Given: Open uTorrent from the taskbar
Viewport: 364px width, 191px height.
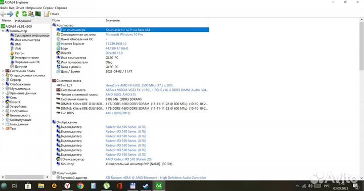Looking at the screenshot, I should click(107, 186).
